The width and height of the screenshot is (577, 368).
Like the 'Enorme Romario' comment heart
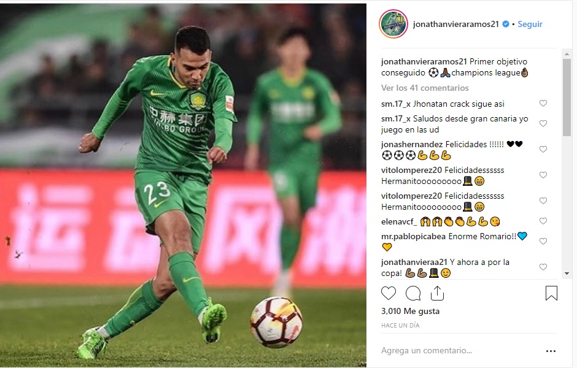[543, 241]
